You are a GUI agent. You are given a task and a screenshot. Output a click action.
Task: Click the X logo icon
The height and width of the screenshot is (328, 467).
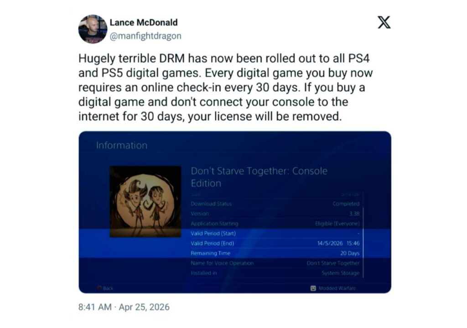click(x=384, y=22)
